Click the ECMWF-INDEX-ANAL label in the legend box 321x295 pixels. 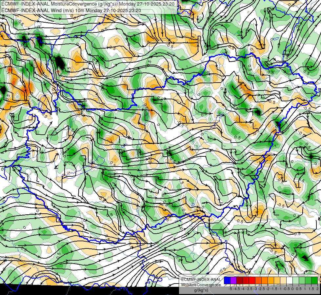[201, 280]
